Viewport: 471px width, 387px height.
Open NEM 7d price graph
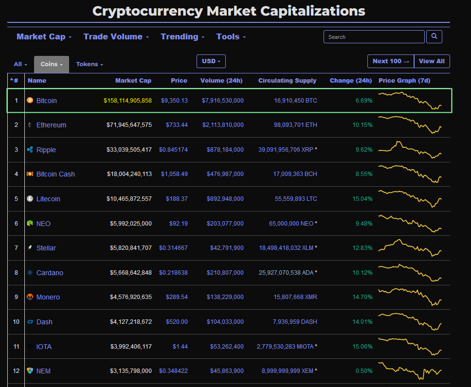[x=410, y=371]
